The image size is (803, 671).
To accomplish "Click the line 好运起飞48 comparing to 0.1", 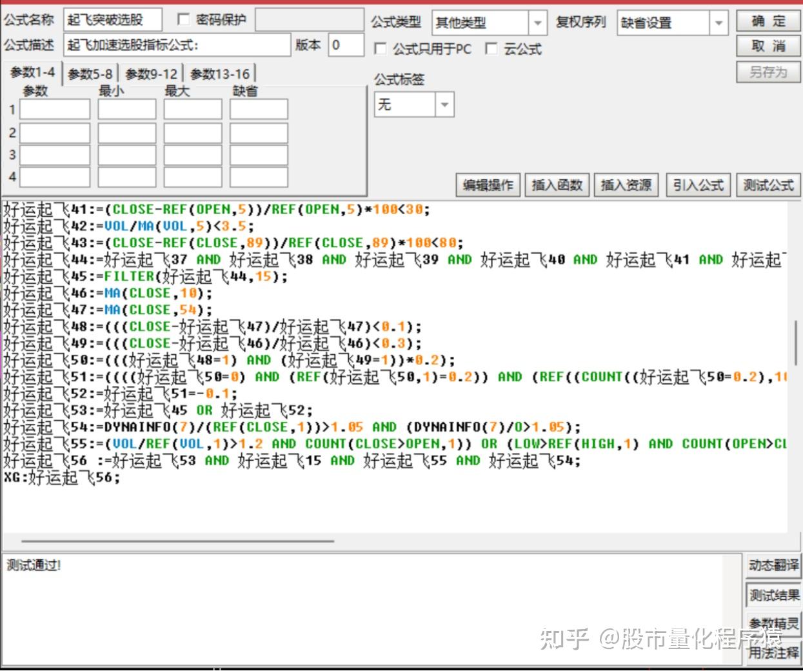I will pyautogui.click(x=213, y=326).
